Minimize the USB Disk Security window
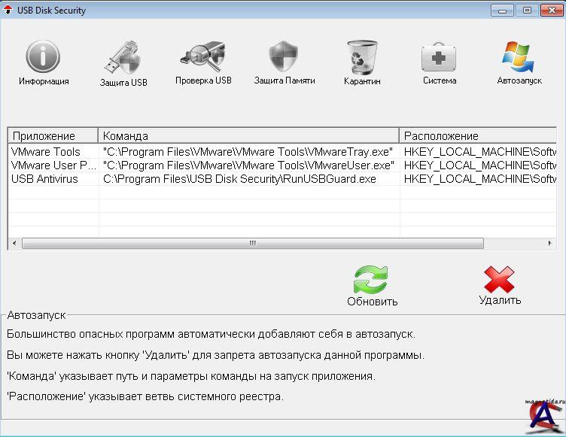This screenshot has width=566, height=437. pyautogui.click(x=502, y=11)
